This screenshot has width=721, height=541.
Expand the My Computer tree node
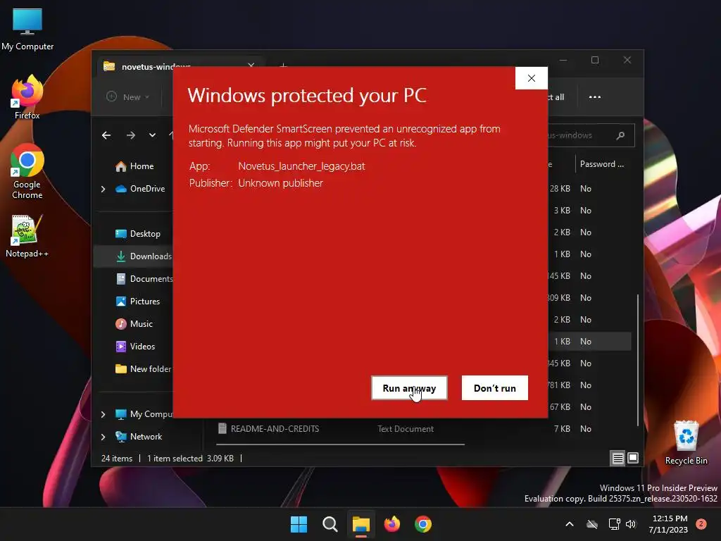[x=103, y=414]
